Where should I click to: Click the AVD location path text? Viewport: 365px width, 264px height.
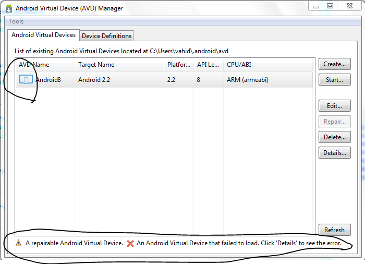pyautogui.click(x=189, y=51)
